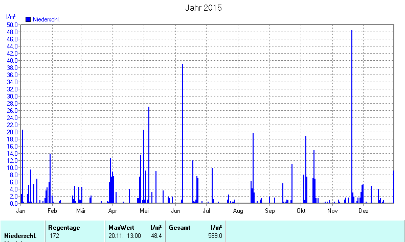Click the blue Niederschl. legend swatch
405x242 pixels.
coord(28,19)
